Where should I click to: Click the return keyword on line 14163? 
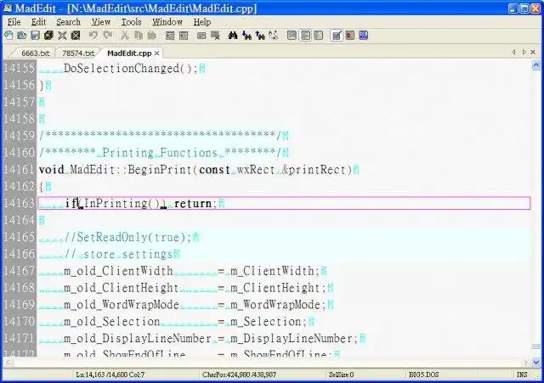[x=193, y=204]
